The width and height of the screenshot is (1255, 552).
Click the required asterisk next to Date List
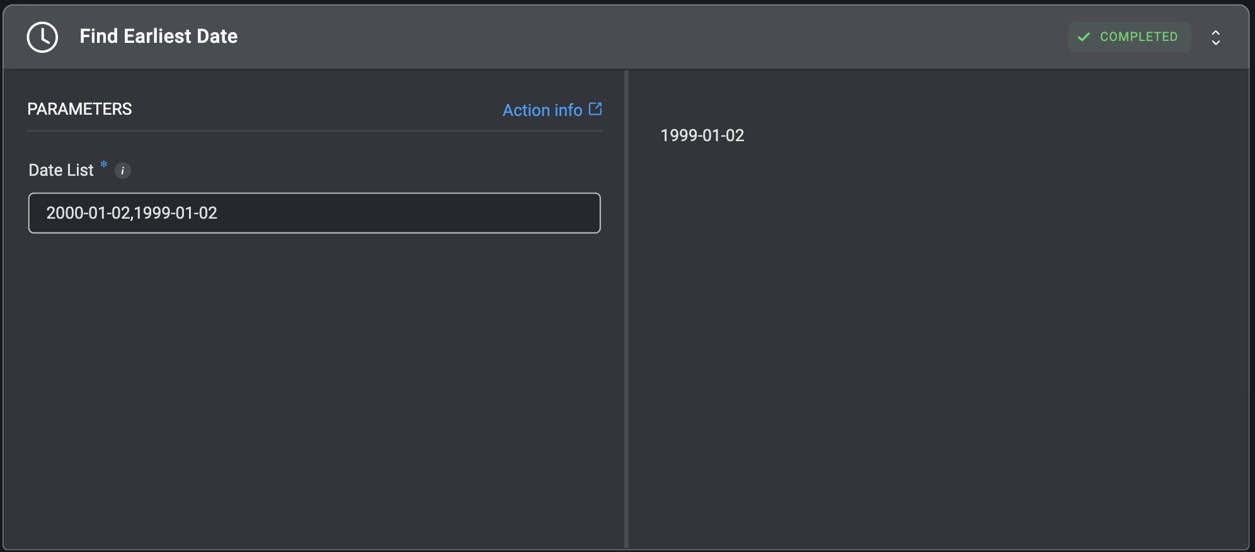coord(104,165)
